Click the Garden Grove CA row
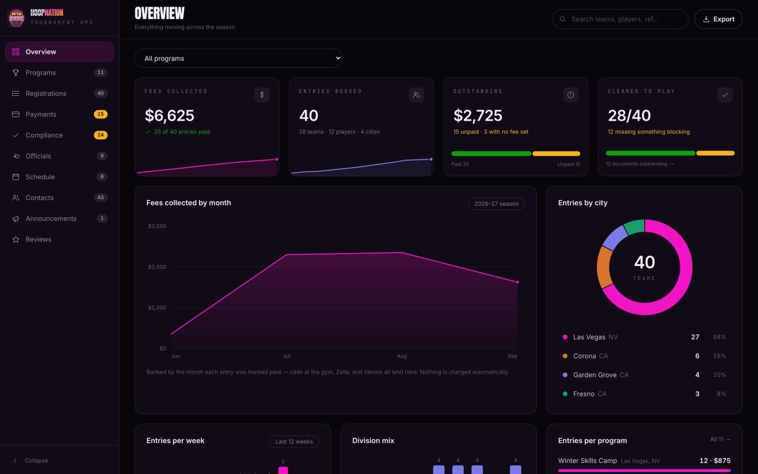758x474 pixels. [x=644, y=375]
